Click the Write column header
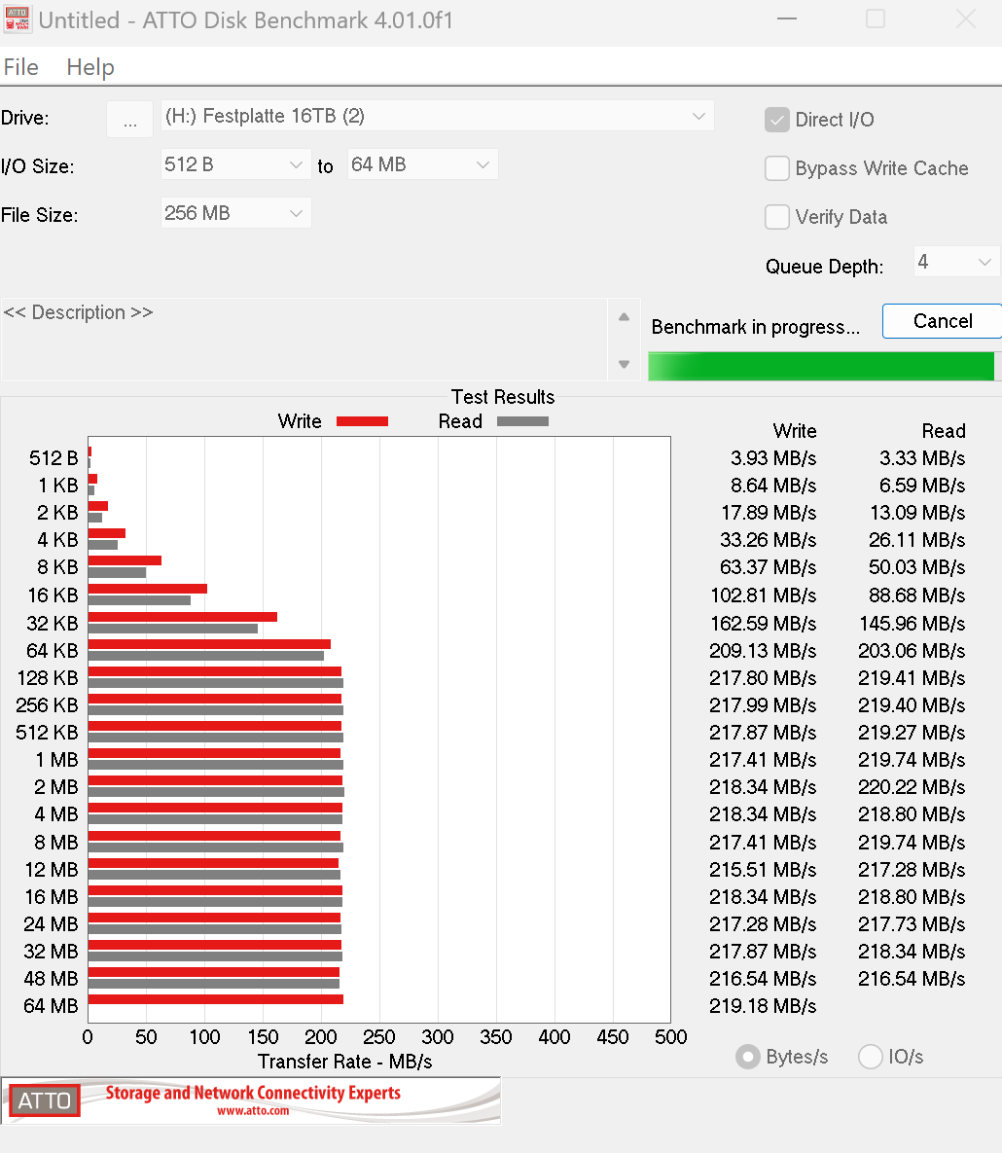The image size is (1002, 1154). click(x=795, y=430)
